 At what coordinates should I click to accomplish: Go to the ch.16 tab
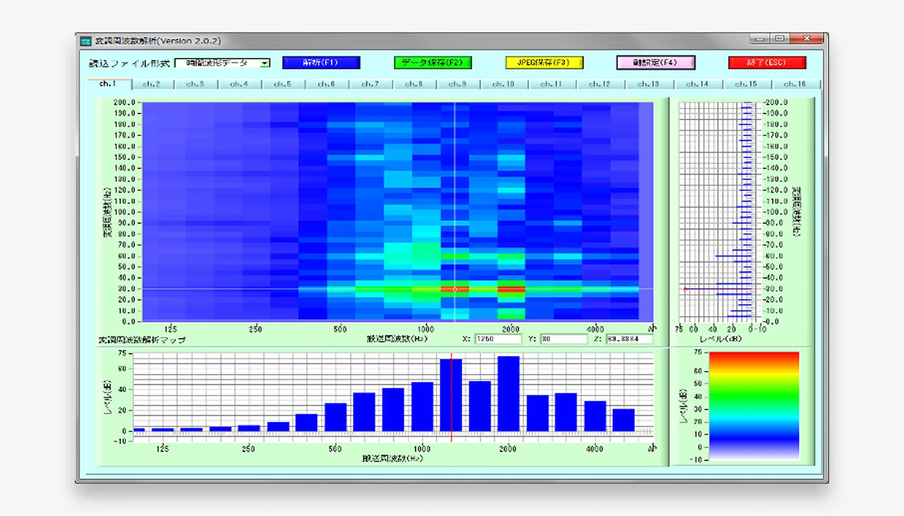coord(795,84)
